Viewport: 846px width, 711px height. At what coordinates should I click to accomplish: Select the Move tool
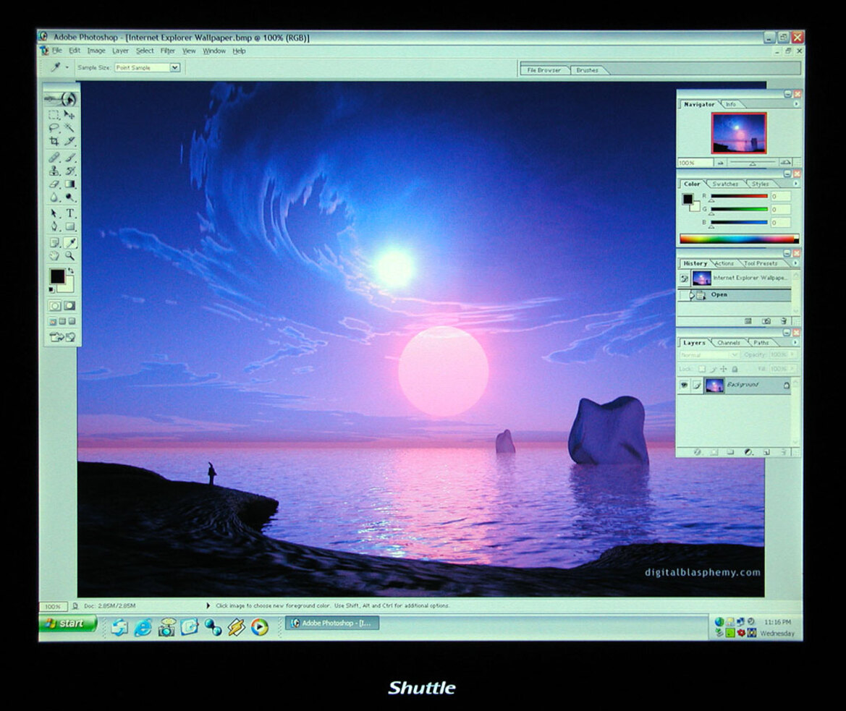tap(70, 115)
